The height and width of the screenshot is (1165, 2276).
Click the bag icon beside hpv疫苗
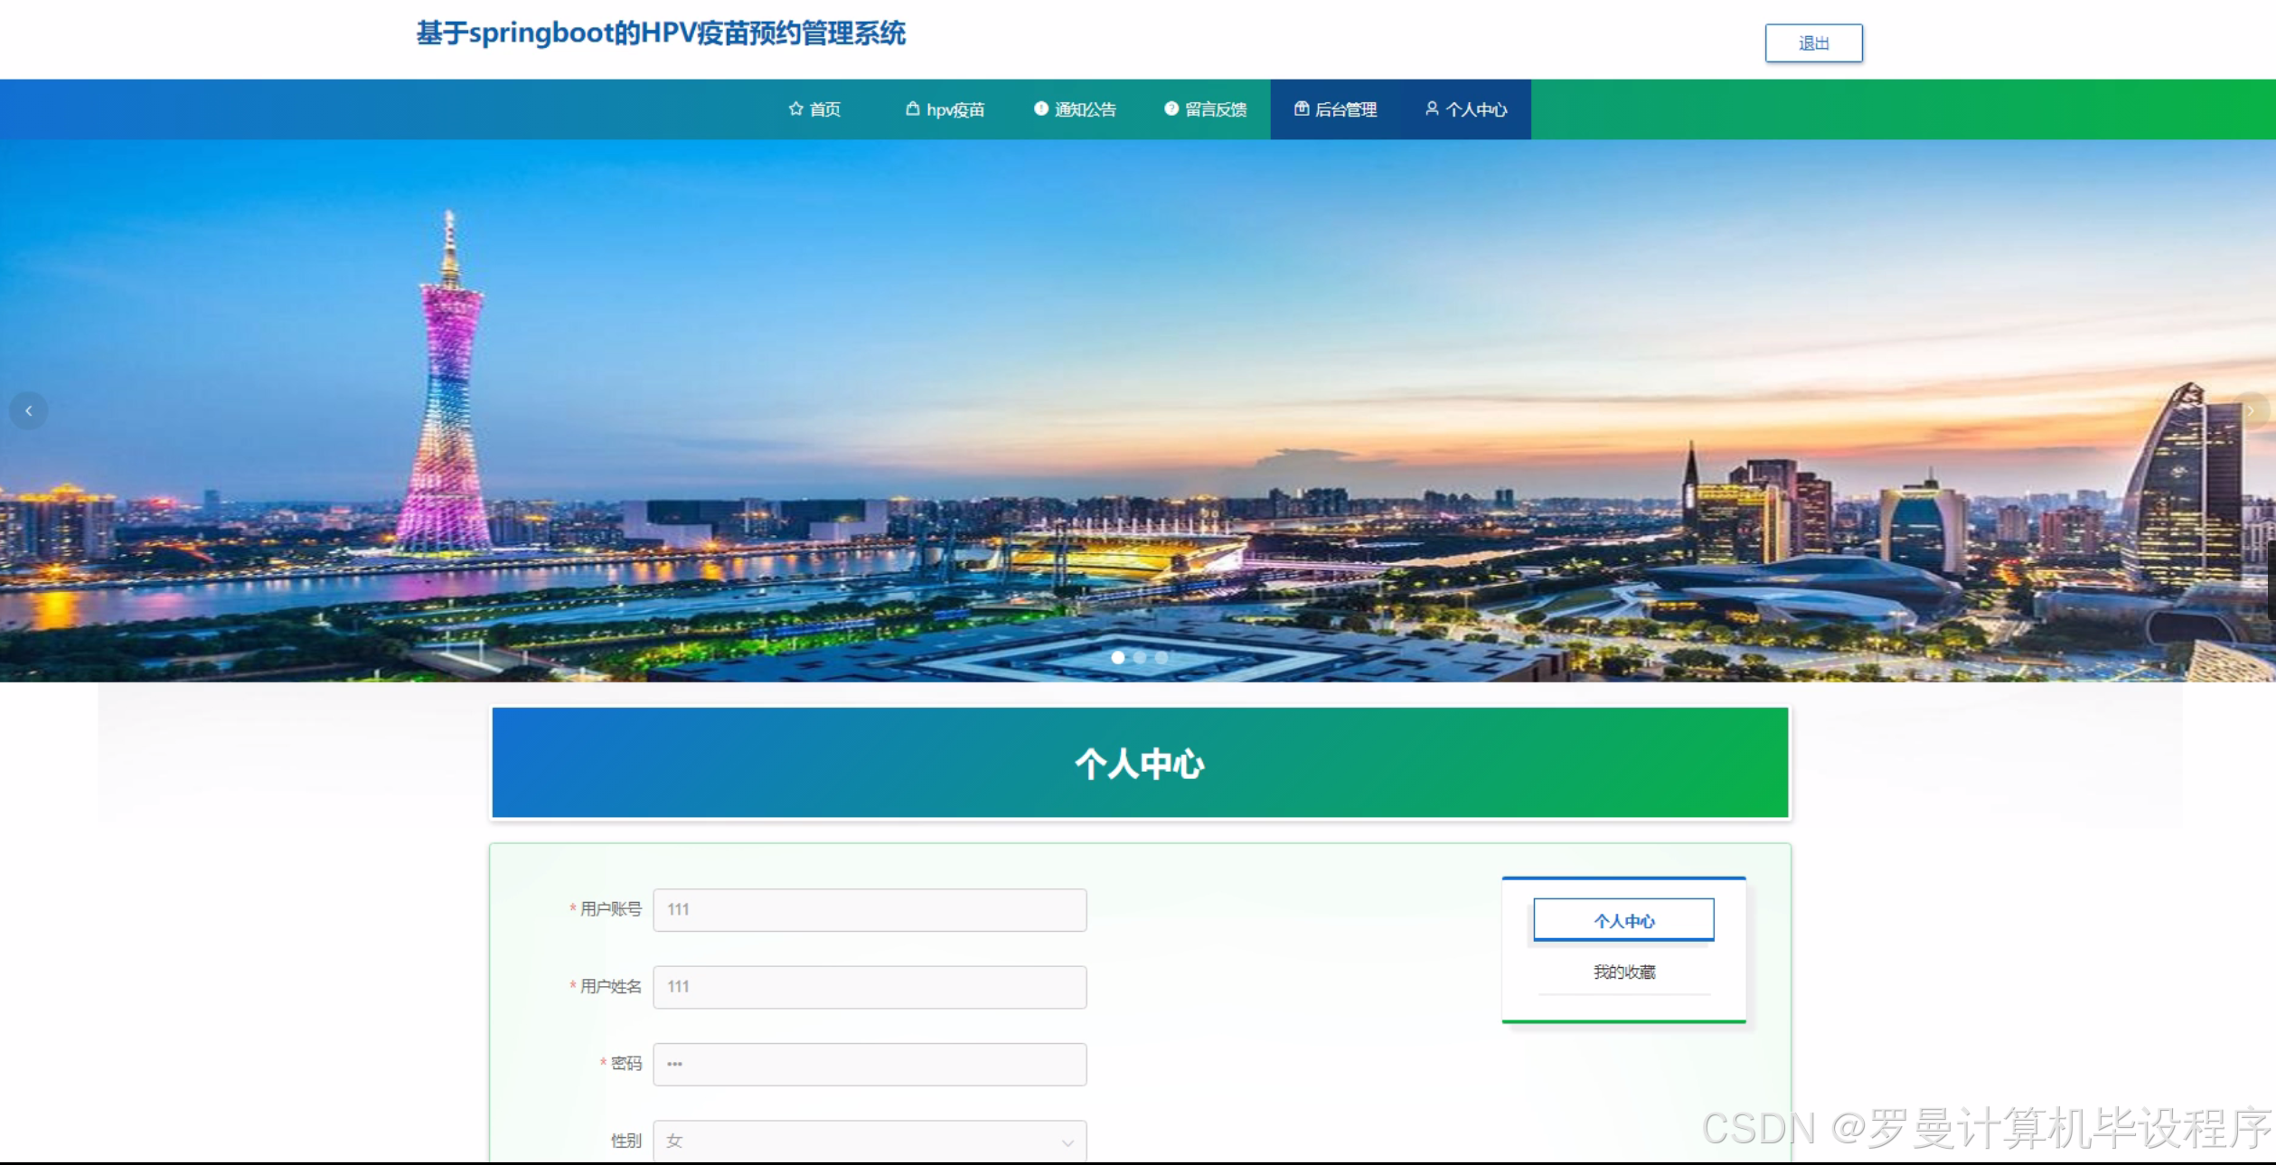[x=912, y=109]
